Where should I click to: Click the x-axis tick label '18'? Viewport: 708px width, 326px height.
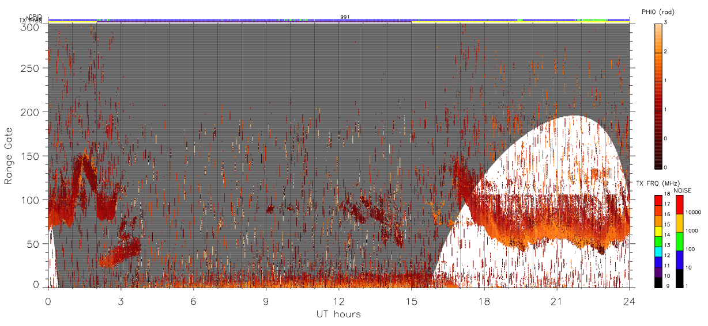click(484, 301)
